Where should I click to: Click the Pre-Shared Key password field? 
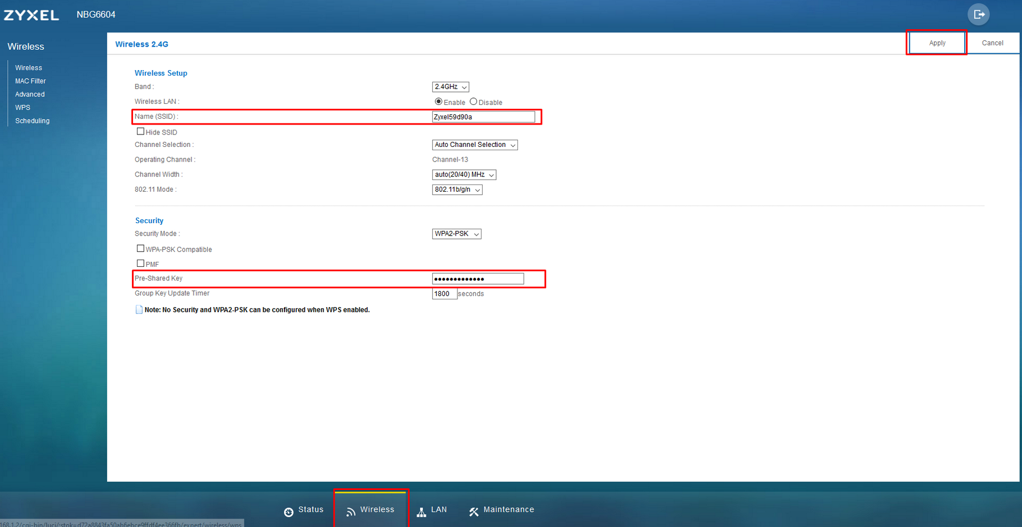(478, 279)
